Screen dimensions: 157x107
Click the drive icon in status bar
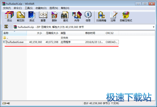(4, 103)
